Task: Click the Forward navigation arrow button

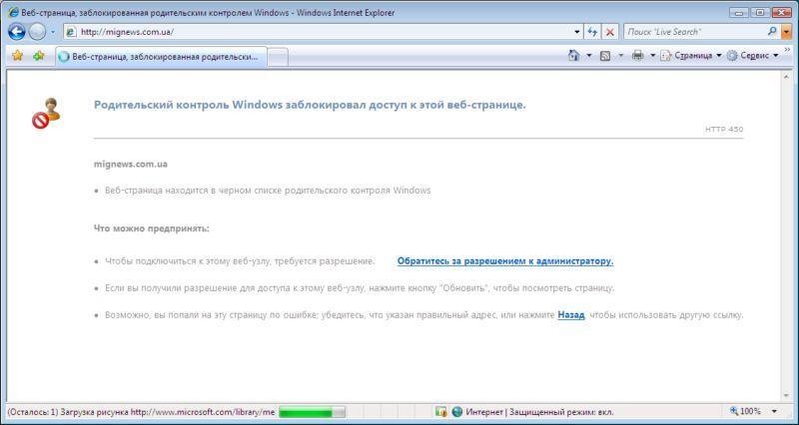Action: coord(38,32)
